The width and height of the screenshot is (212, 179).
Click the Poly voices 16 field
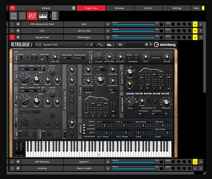pos(35,58)
